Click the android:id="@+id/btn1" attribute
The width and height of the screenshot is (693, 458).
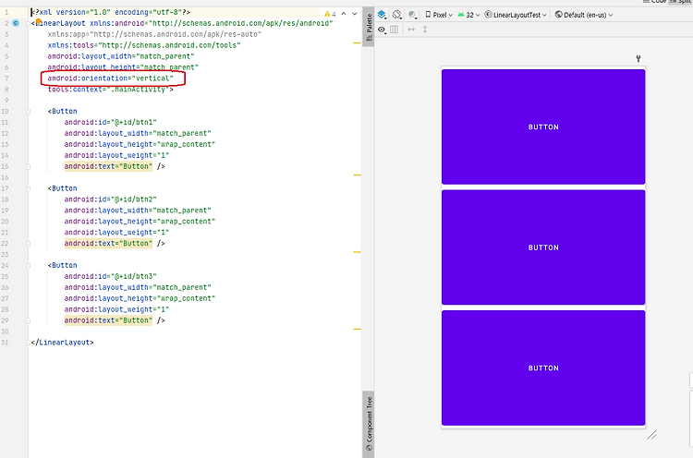pos(111,122)
